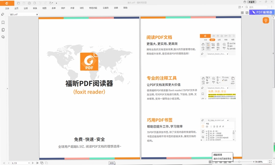
Task: Click the 巧用PDF书签 heading
Action: (160, 120)
